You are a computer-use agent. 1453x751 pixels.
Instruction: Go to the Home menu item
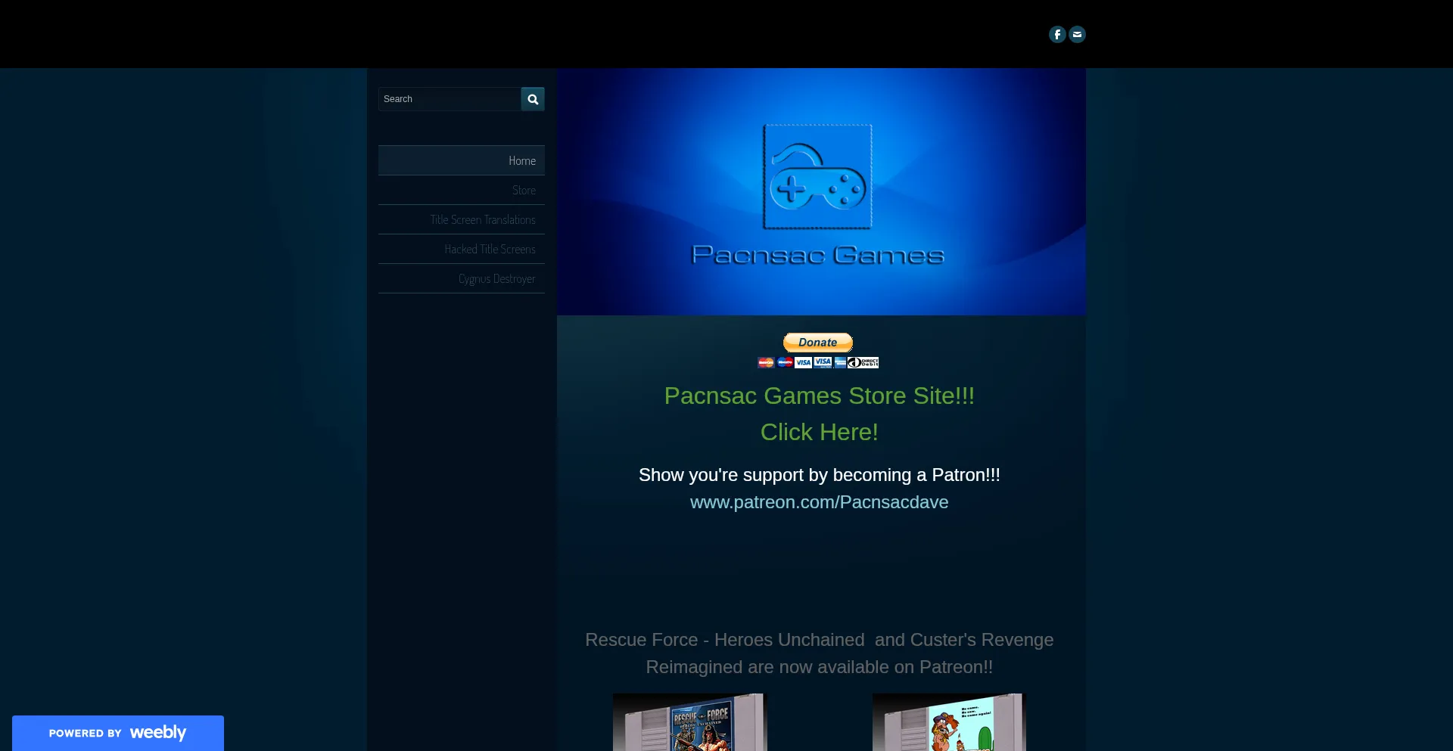click(462, 160)
